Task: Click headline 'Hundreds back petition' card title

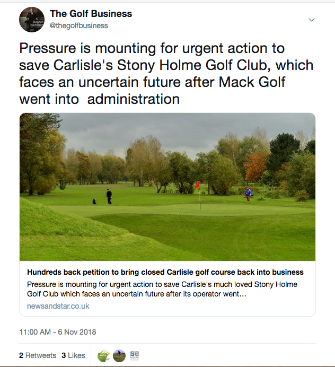Action: [x=165, y=272]
